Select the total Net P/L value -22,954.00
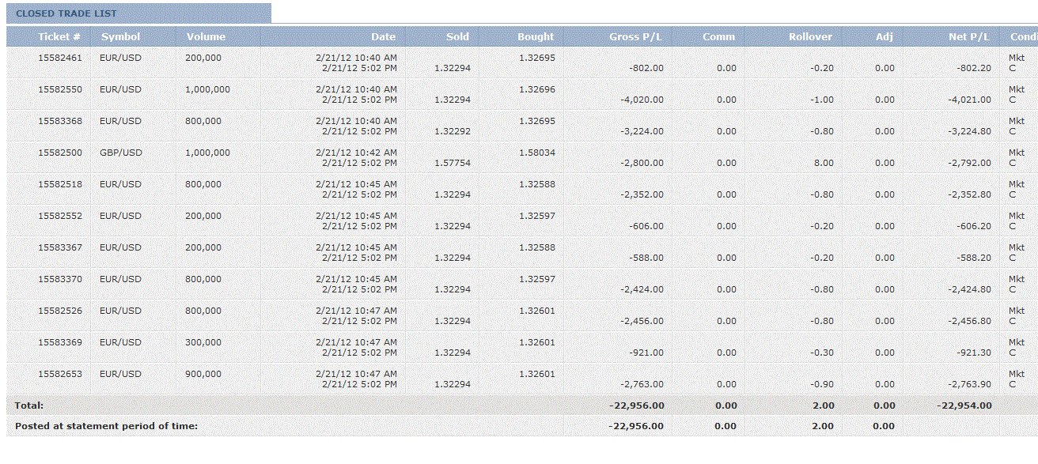The width and height of the screenshot is (1038, 464). tap(964, 406)
